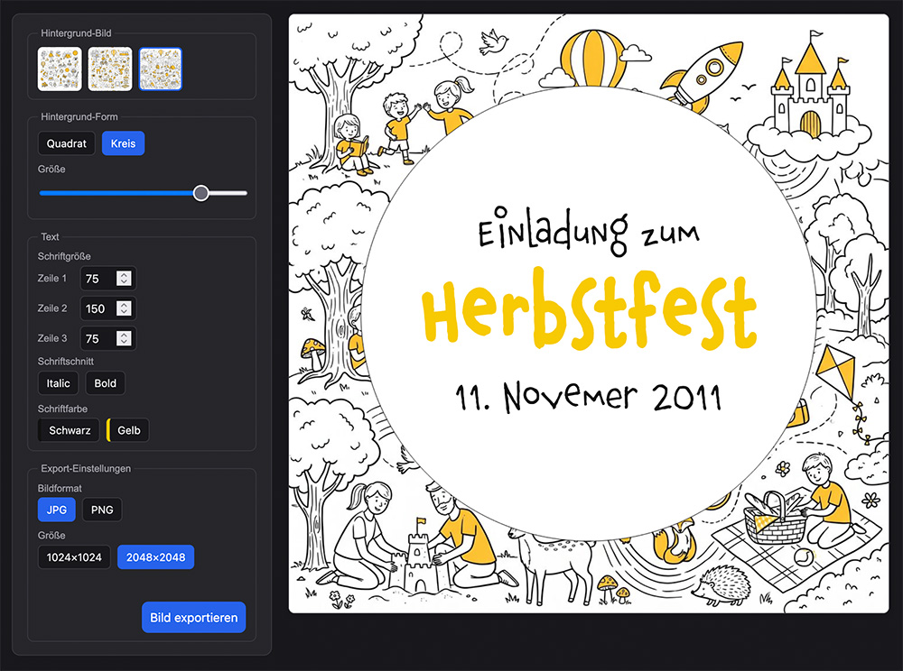
Task: Click the Bild exportieren button
Action: 194,618
